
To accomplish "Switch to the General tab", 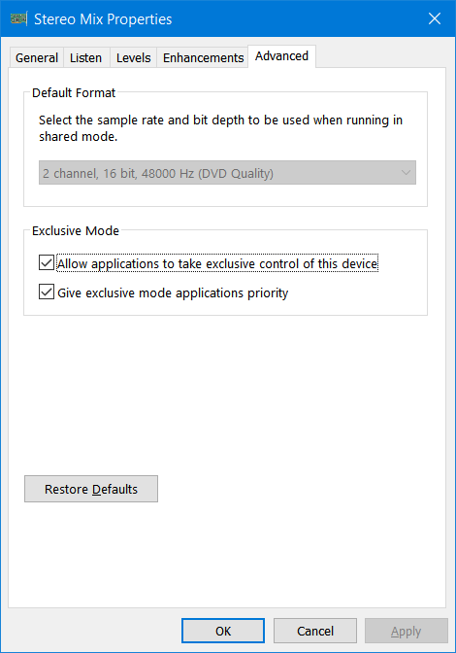I will click(x=37, y=57).
